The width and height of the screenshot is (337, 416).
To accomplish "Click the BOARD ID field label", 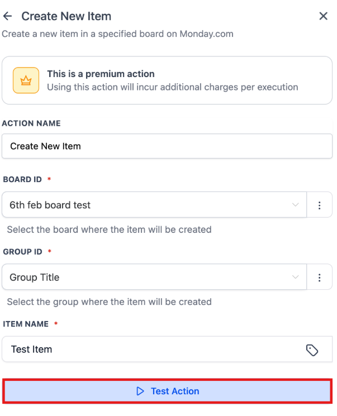I will (x=23, y=179).
